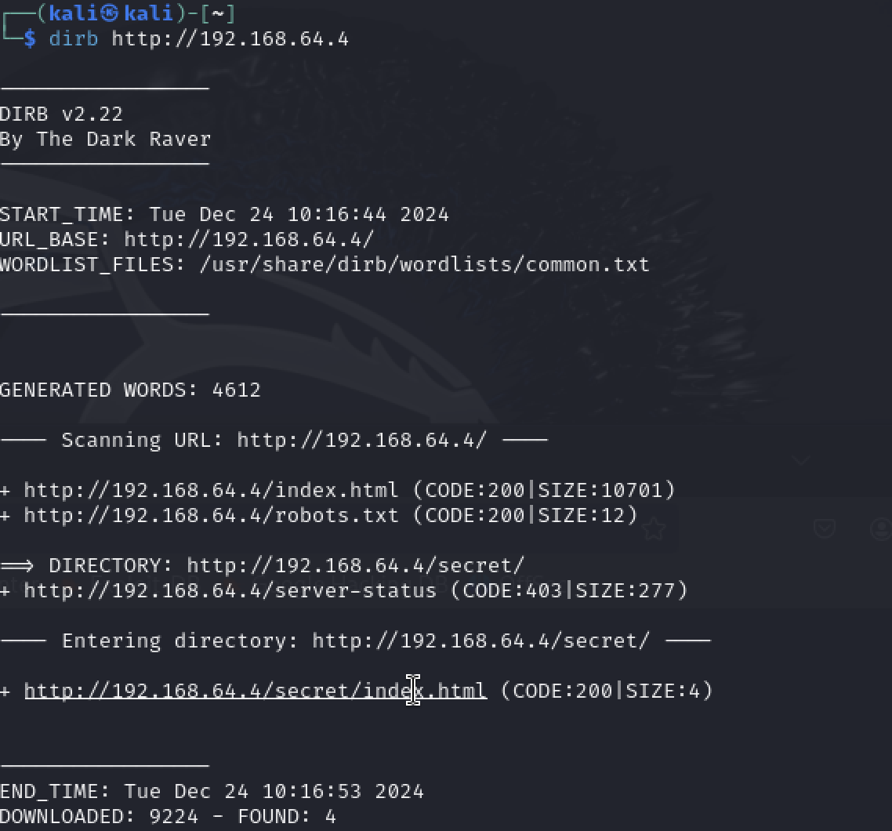Click the URL in the dirb command
This screenshot has height=831, width=892.
click(230, 38)
